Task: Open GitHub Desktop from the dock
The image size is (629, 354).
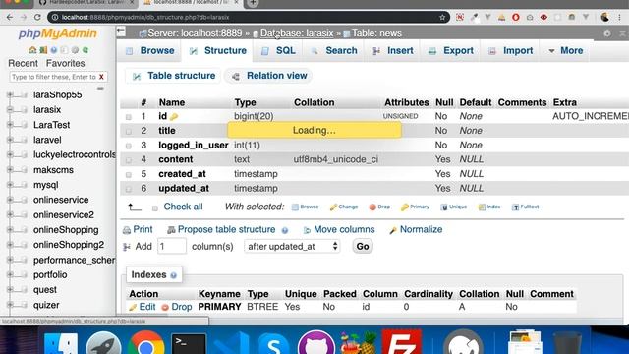Action: [316, 342]
